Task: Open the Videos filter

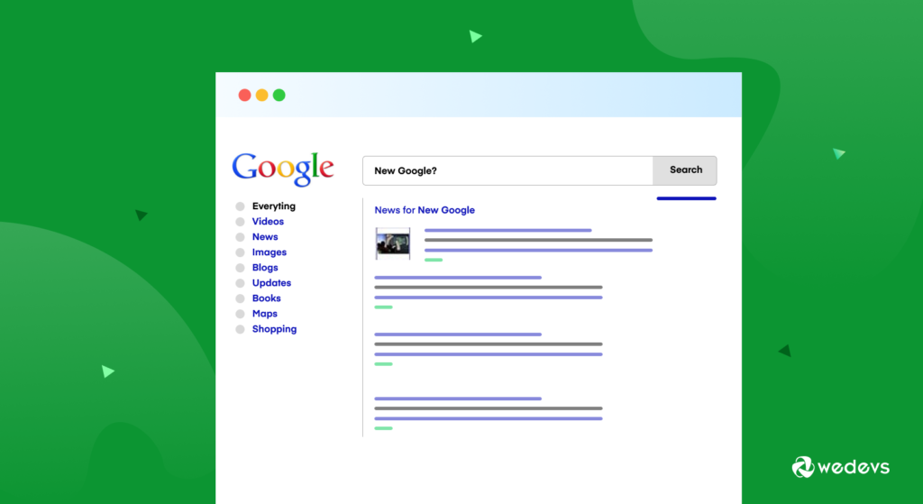Action: pyautogui.click(x=268, y=222)
